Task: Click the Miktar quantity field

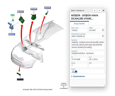Action: (79, 65)
